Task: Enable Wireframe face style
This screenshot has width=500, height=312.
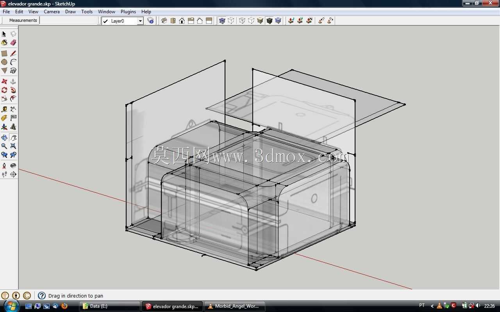Action: [x=242, y=21]
